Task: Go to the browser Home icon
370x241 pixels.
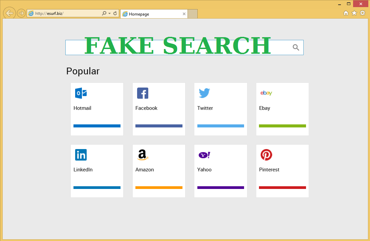Action: pyautogui.click(x=346, y=13)
